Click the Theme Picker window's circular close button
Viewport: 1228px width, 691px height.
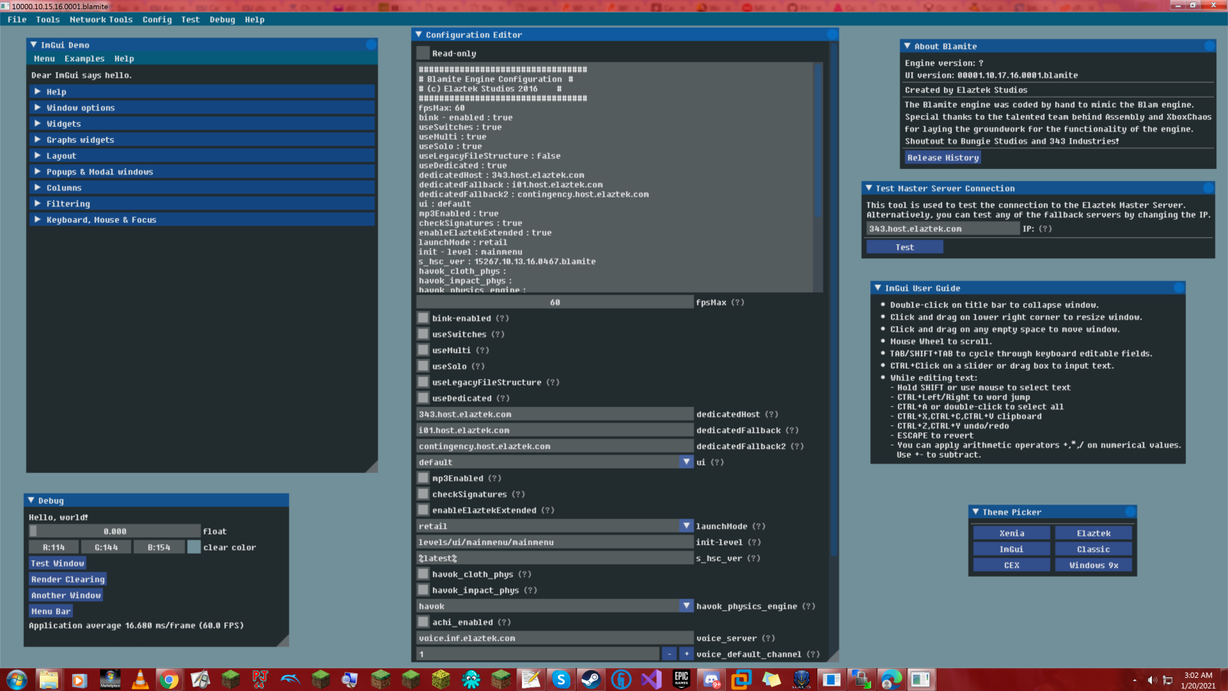[x=1130, y=512]
